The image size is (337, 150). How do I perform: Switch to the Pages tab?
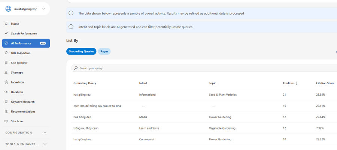click(x=104, y=52)
